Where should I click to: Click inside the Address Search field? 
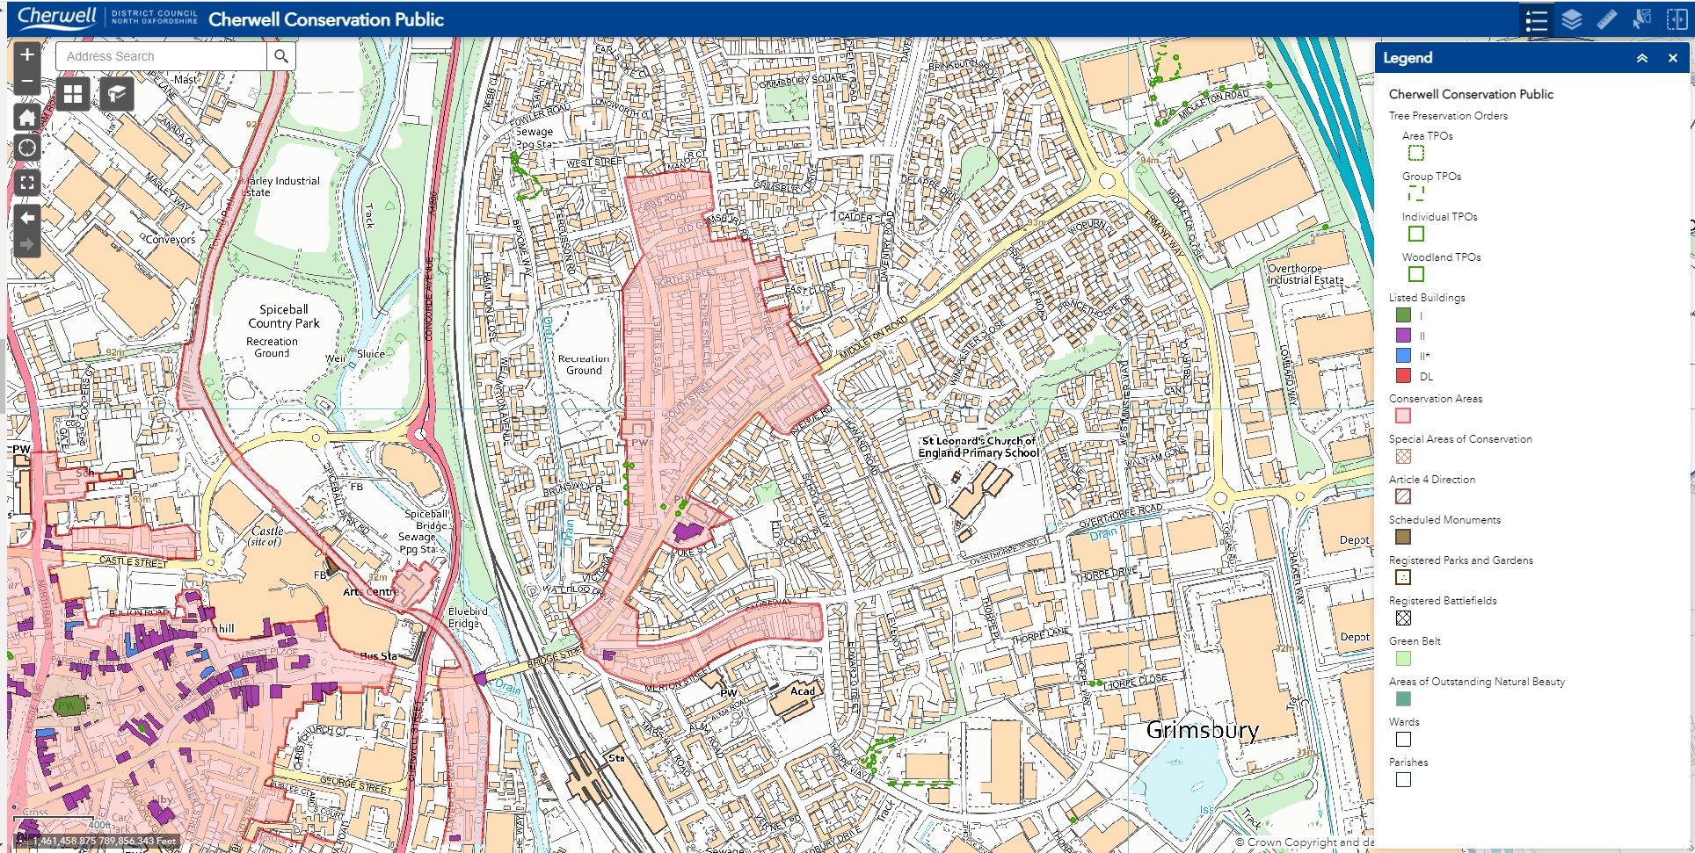click(x=158, y=55)
